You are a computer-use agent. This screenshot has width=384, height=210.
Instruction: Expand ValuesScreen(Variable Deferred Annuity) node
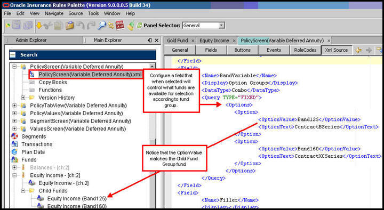click(x=14, y=129)
